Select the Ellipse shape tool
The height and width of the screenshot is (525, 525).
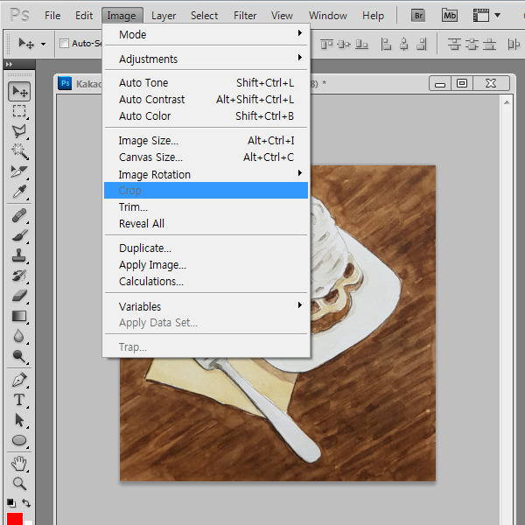(x=19, y=440)
